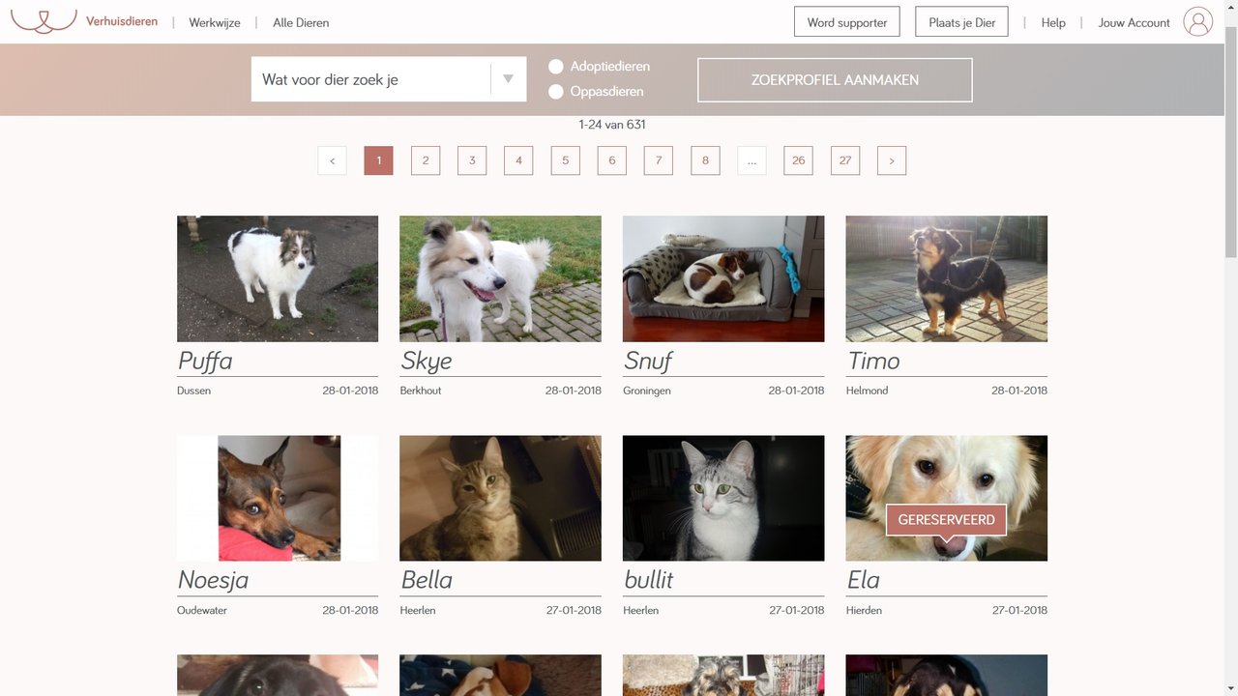Go to page 26
The image size is (1238, 696).
798,160
